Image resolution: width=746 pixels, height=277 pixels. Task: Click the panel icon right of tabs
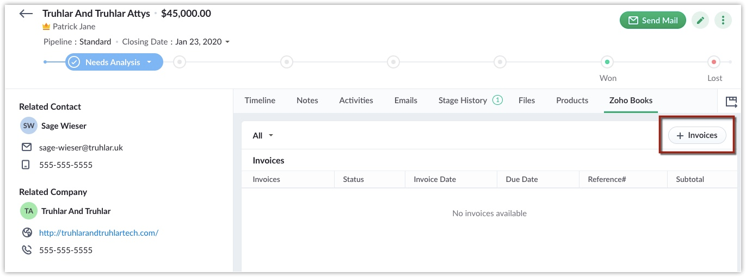click(x=731, y=101)
